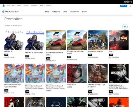
Task: Open the DEATH STRANDING 2 cover
Action: (x=98, y=73)
